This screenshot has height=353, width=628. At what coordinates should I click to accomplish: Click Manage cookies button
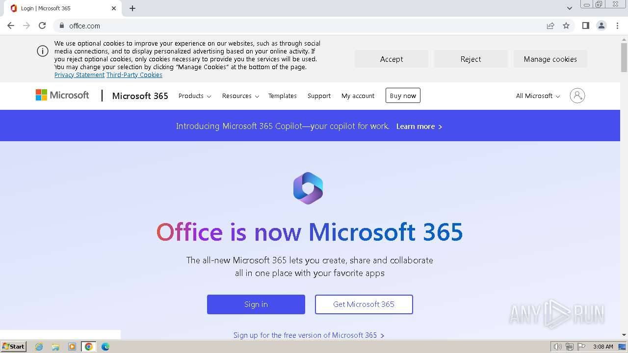pyautogui.click(x=550, y=59)
